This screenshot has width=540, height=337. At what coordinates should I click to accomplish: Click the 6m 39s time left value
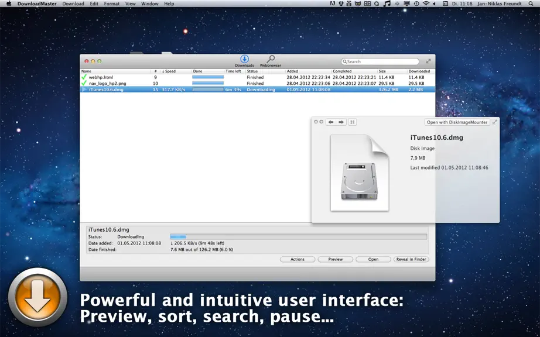tap(233, 90)
